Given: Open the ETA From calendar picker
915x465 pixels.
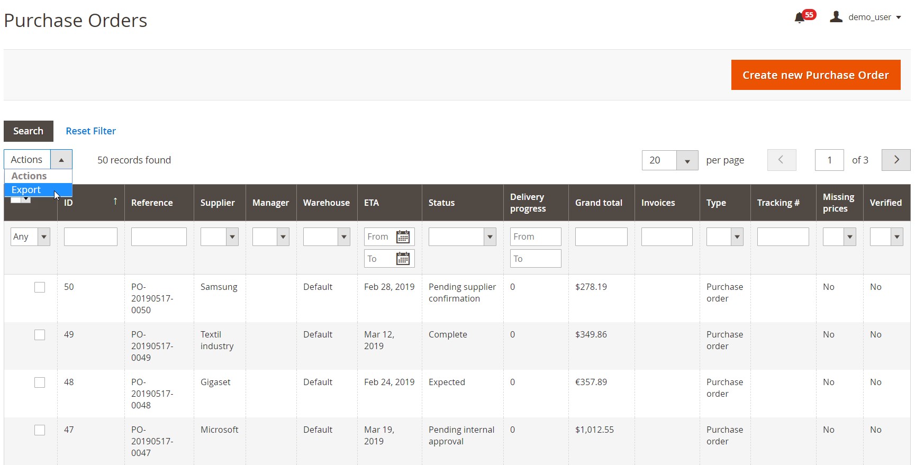Looking at the screenshot, I should (x=403, y=237).
